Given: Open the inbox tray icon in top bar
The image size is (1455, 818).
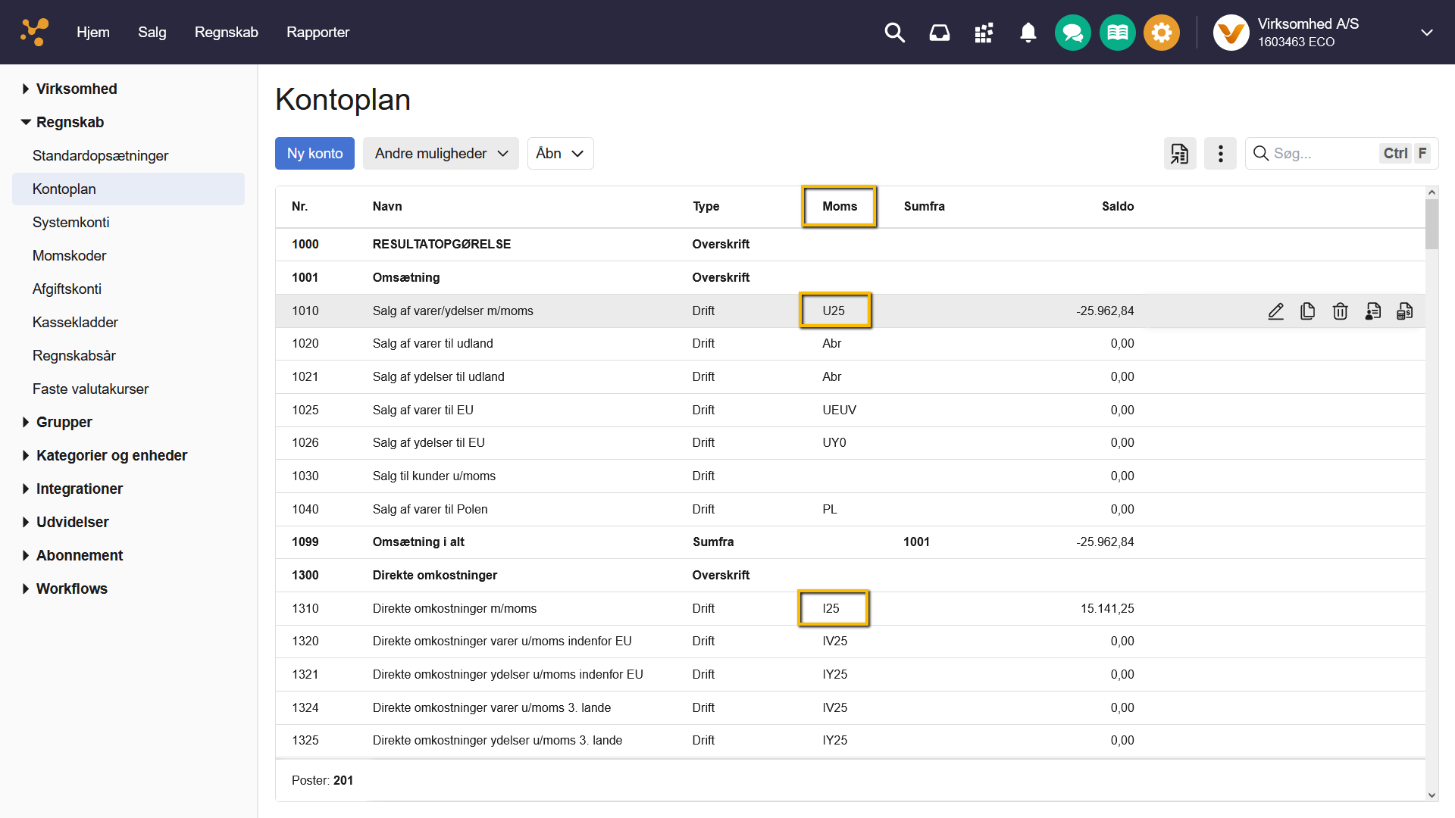Looking at the screenshot, I should 940,33.
